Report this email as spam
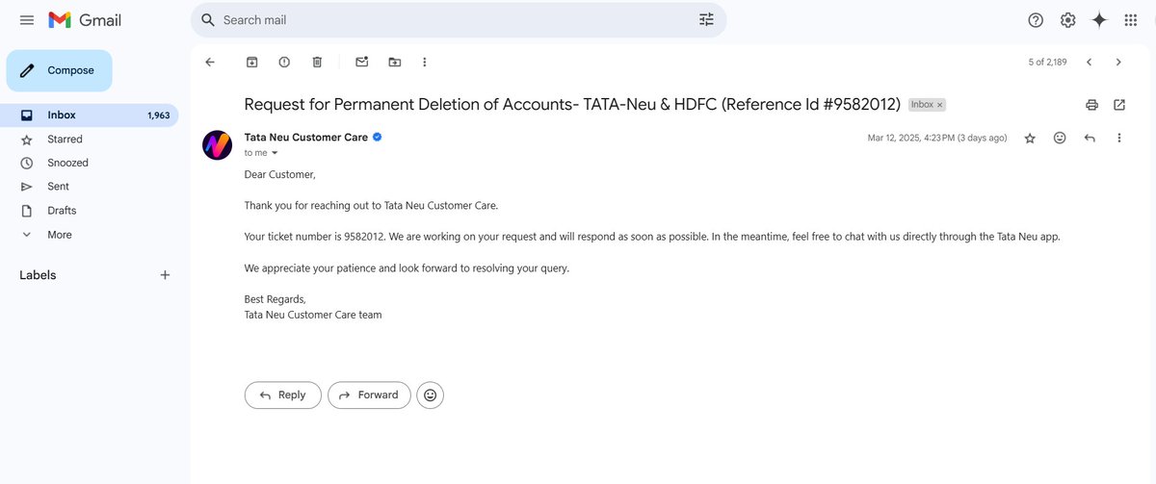1156x484 pixels. (x=284, y=62)
